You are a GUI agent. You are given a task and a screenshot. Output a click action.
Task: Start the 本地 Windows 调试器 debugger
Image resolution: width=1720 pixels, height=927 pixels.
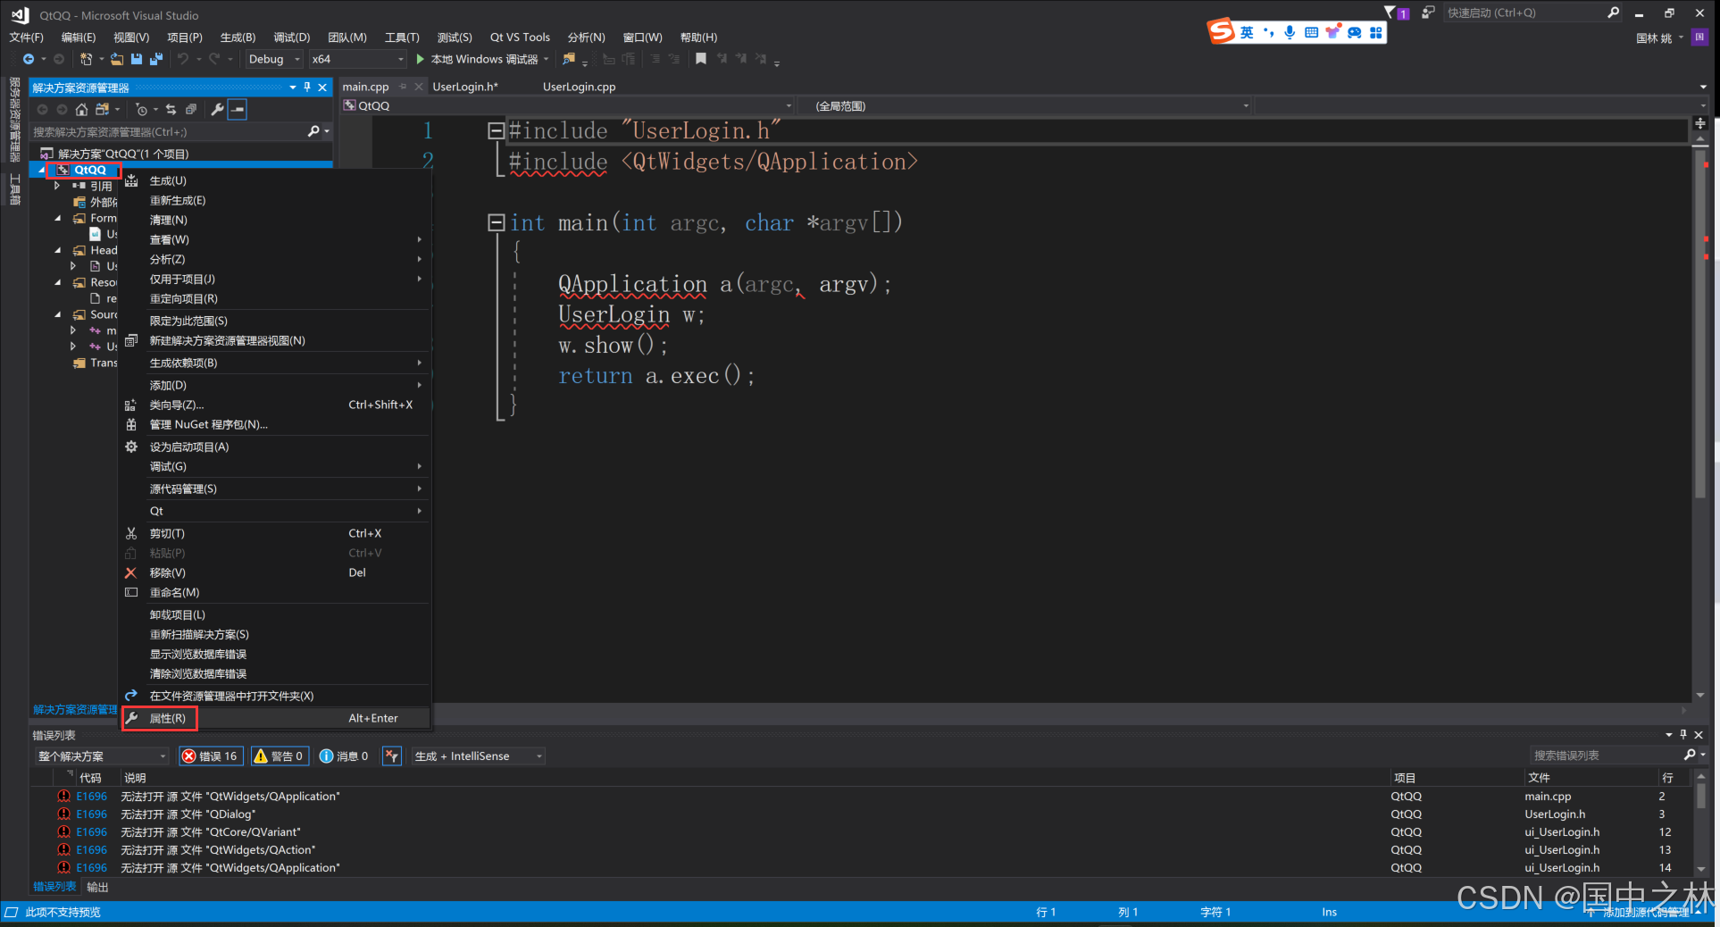(482, 59)
